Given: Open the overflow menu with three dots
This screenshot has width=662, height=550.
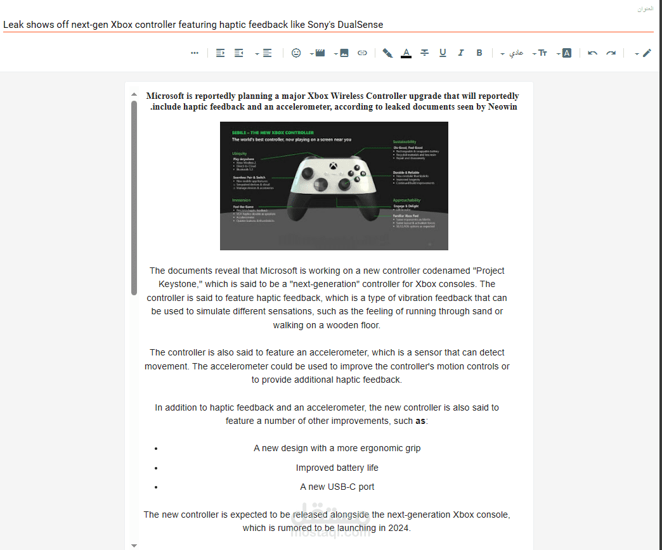Looking at the screenshot, I should (x=195, y=53).
